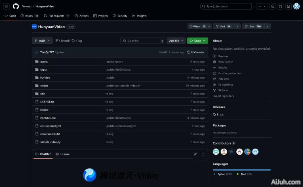Open TianQi-777 author profile link
The width and height of the screenshot is (303, 187).
(x=47, y=53)
